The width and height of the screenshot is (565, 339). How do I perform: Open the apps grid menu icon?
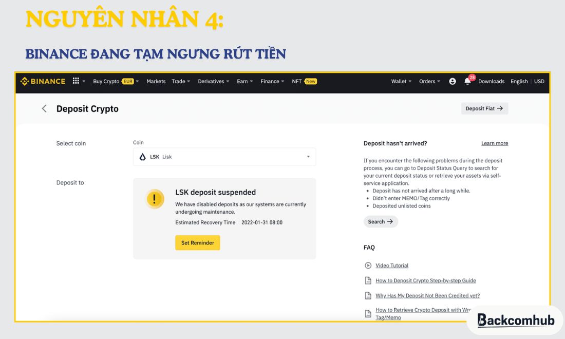pos(76,81)
